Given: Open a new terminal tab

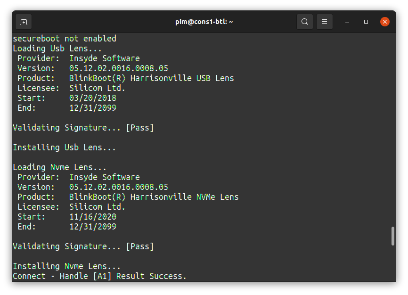Looking at the screenshot, I should click(24, 22).
